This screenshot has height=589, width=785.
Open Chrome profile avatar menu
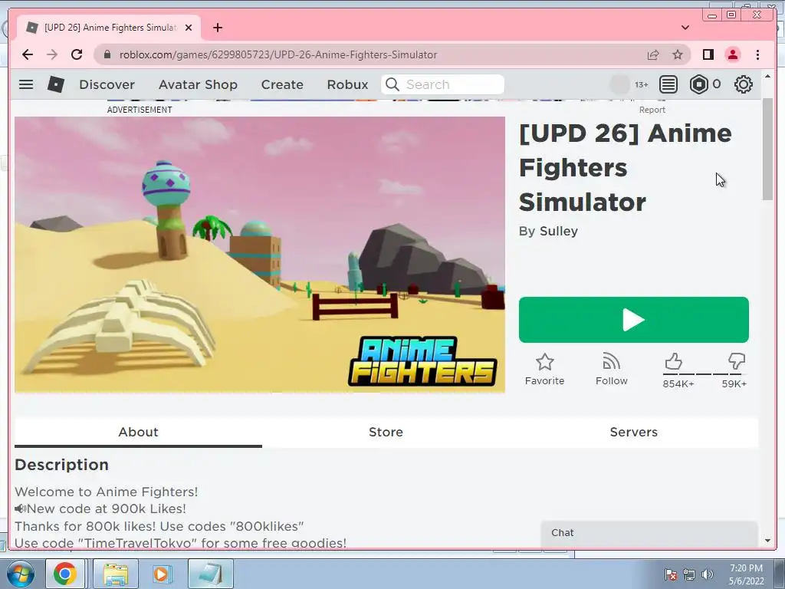click(733, 54)
